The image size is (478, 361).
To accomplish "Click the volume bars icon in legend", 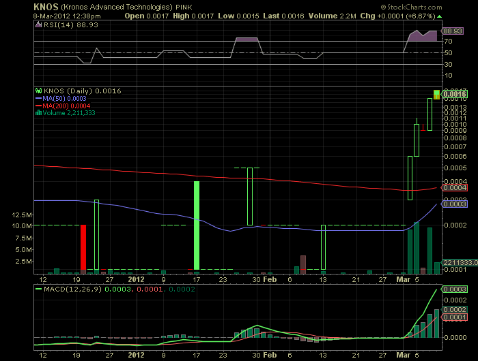I will point(38,113).
